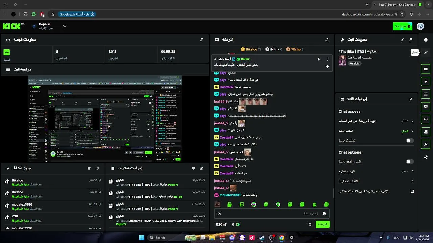Open the info icon in the right sidebar
This screenshot has width=433, height=243.
pos(426,40)
